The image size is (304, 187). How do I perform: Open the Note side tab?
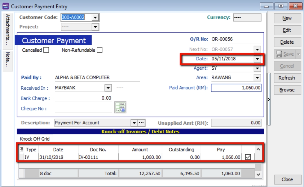8,59
